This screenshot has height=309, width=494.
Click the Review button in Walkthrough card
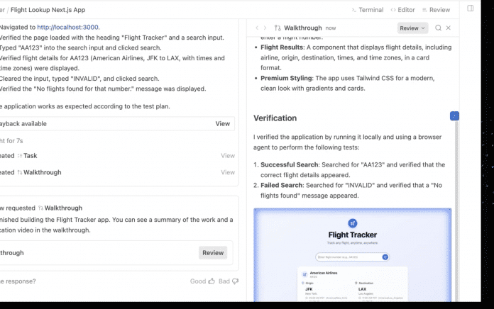click(x=213, y=252)
